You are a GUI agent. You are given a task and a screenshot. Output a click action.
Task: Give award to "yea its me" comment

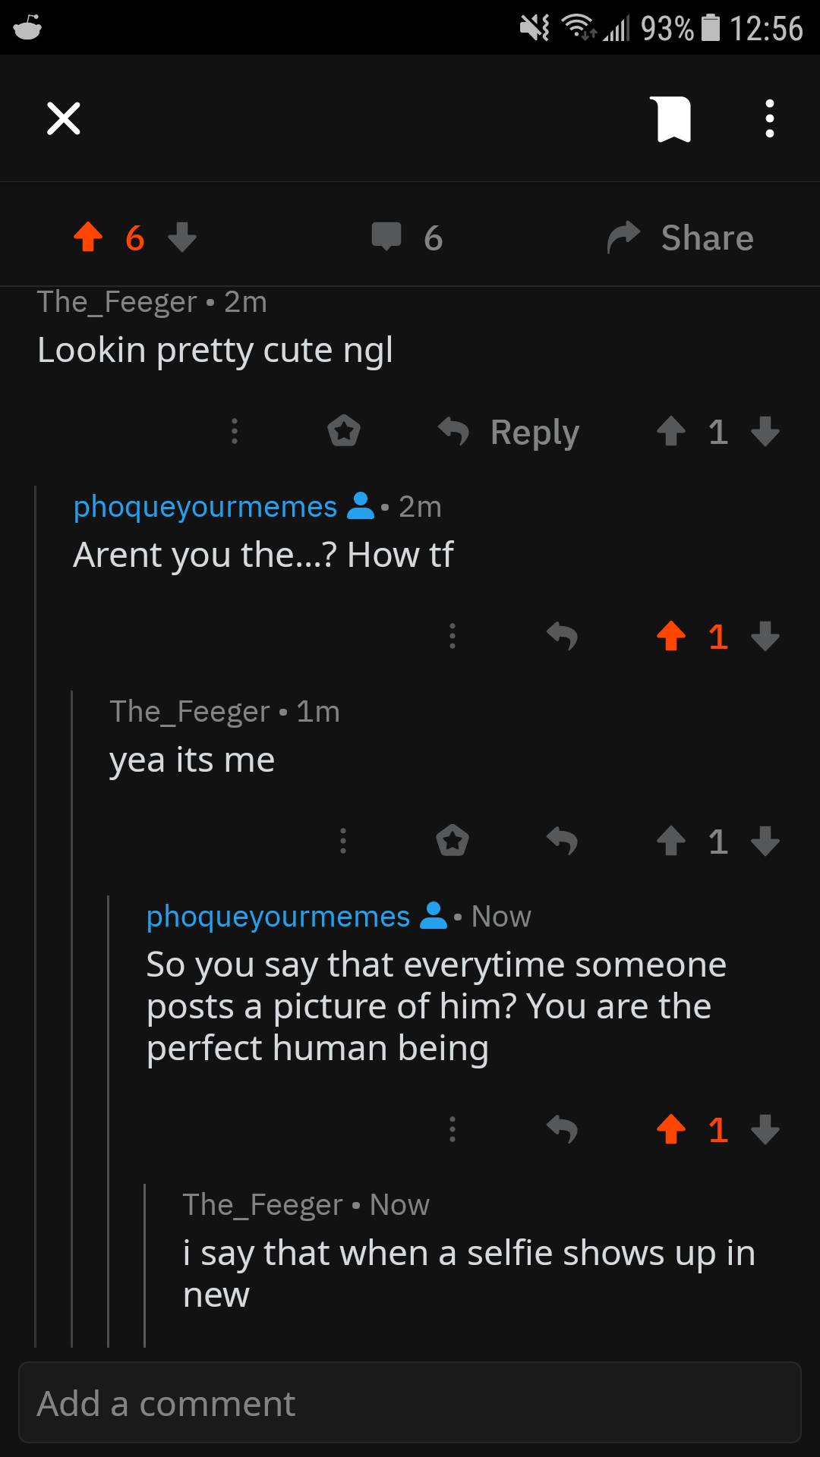pyautogui.click(x=453, y=841)
